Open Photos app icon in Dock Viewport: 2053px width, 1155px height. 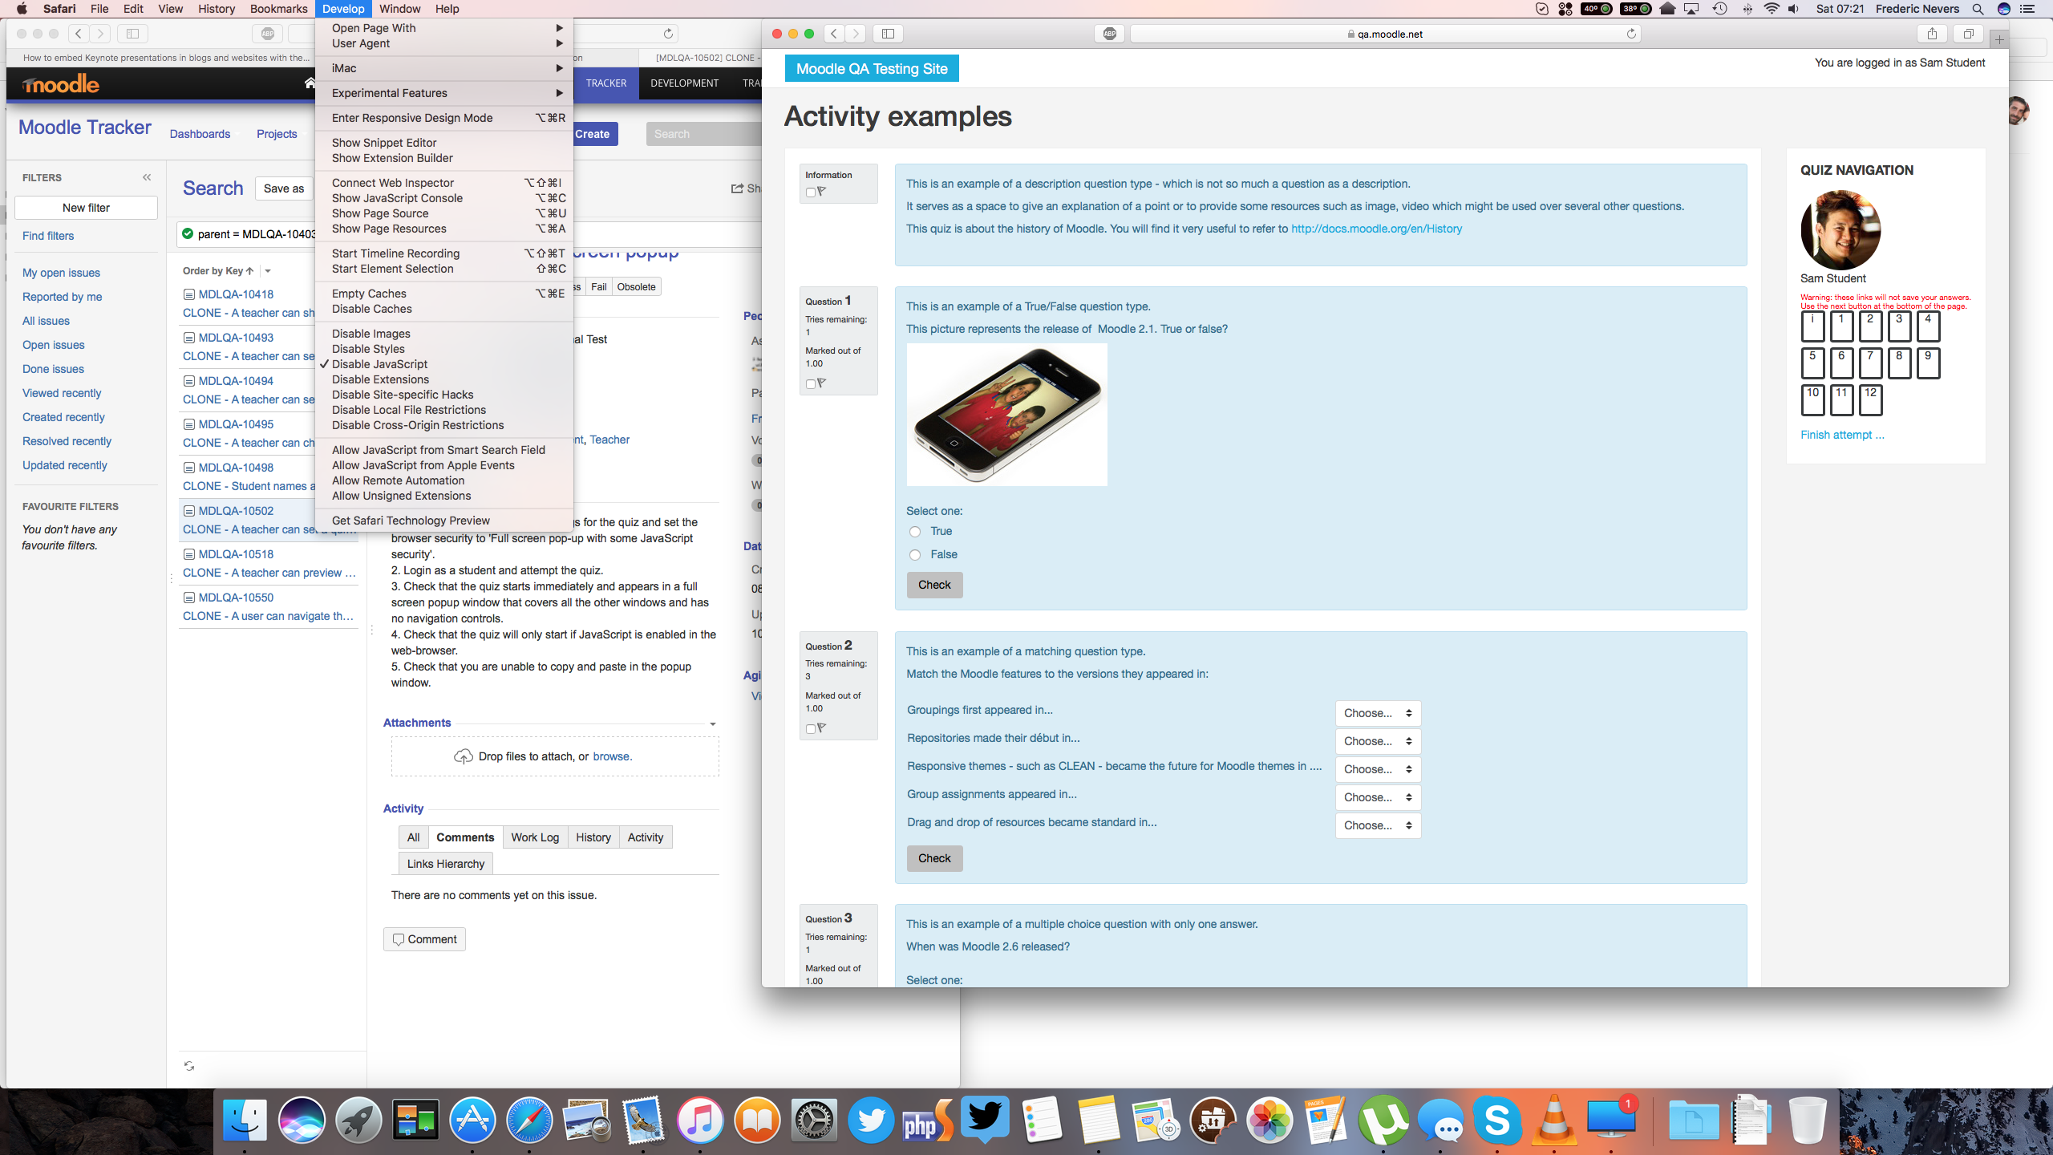pyautogui.click(x=1269, y=1120)
